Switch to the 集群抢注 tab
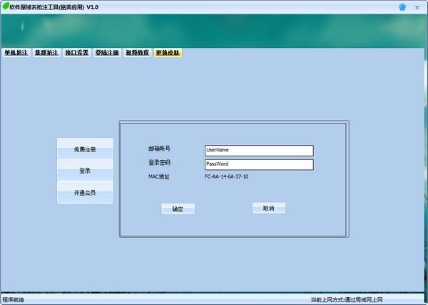This screenshot has height=305, width=428. (46, 52)
